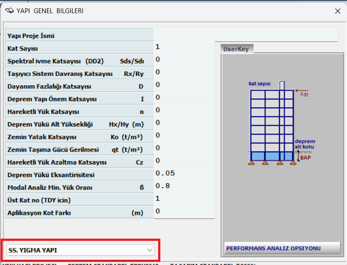Image resolution: width=347 pixels, height=265 pixels.
Task: Click the Kat Sayısı value field
Action: [x=184, y=47]
